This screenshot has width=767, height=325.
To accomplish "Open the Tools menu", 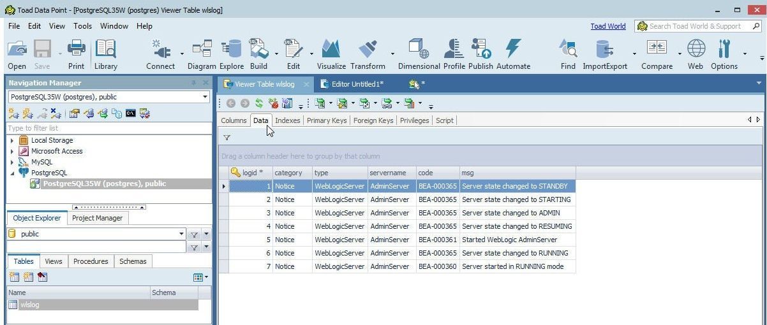I will click(82, 26).
